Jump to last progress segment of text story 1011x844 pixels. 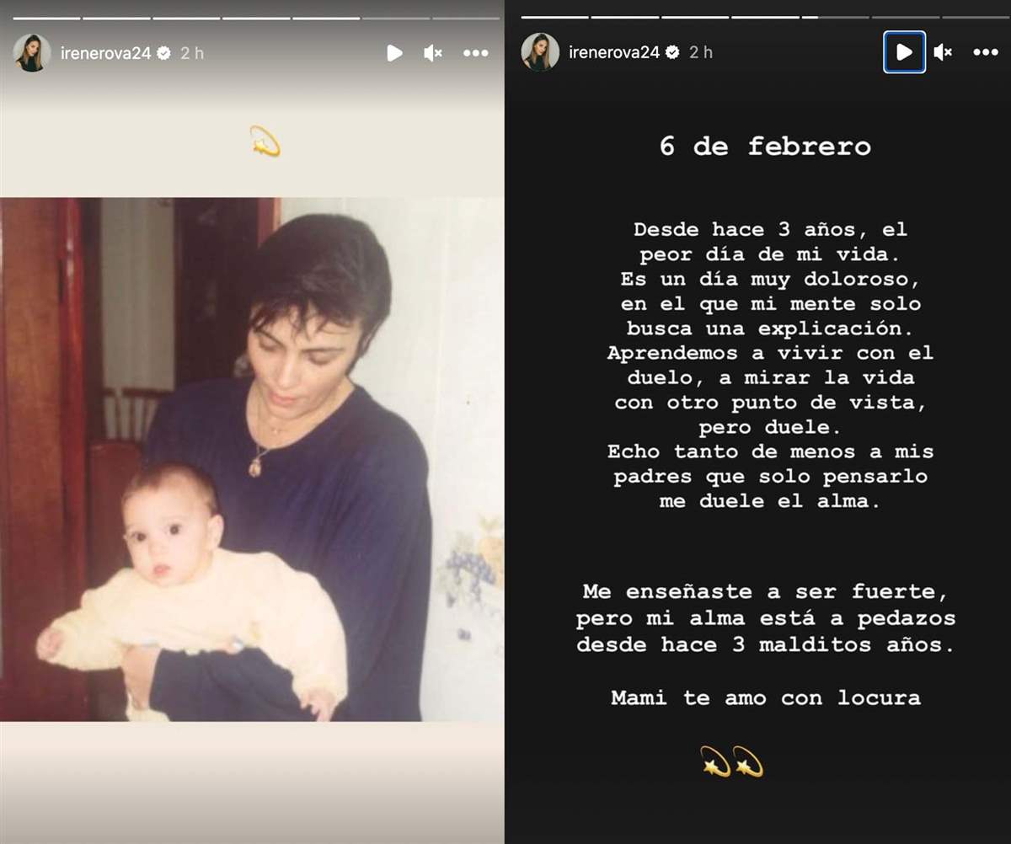(975, 17)
